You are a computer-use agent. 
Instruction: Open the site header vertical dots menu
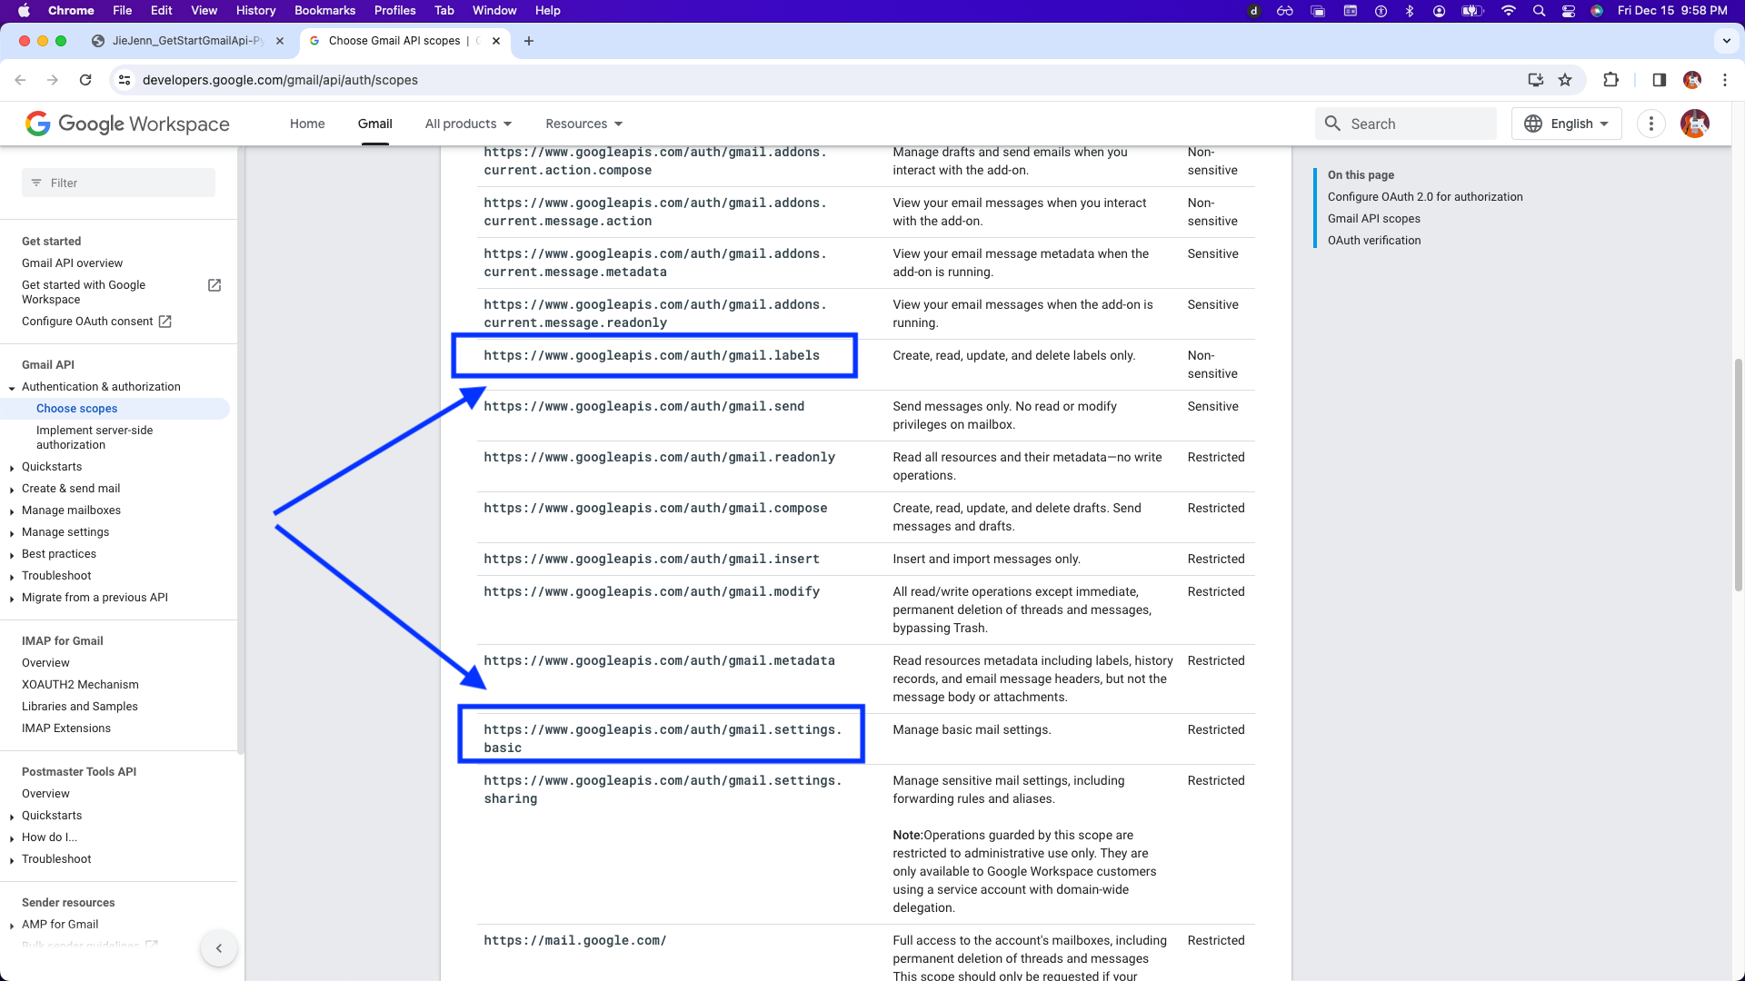click(1651, 124)
